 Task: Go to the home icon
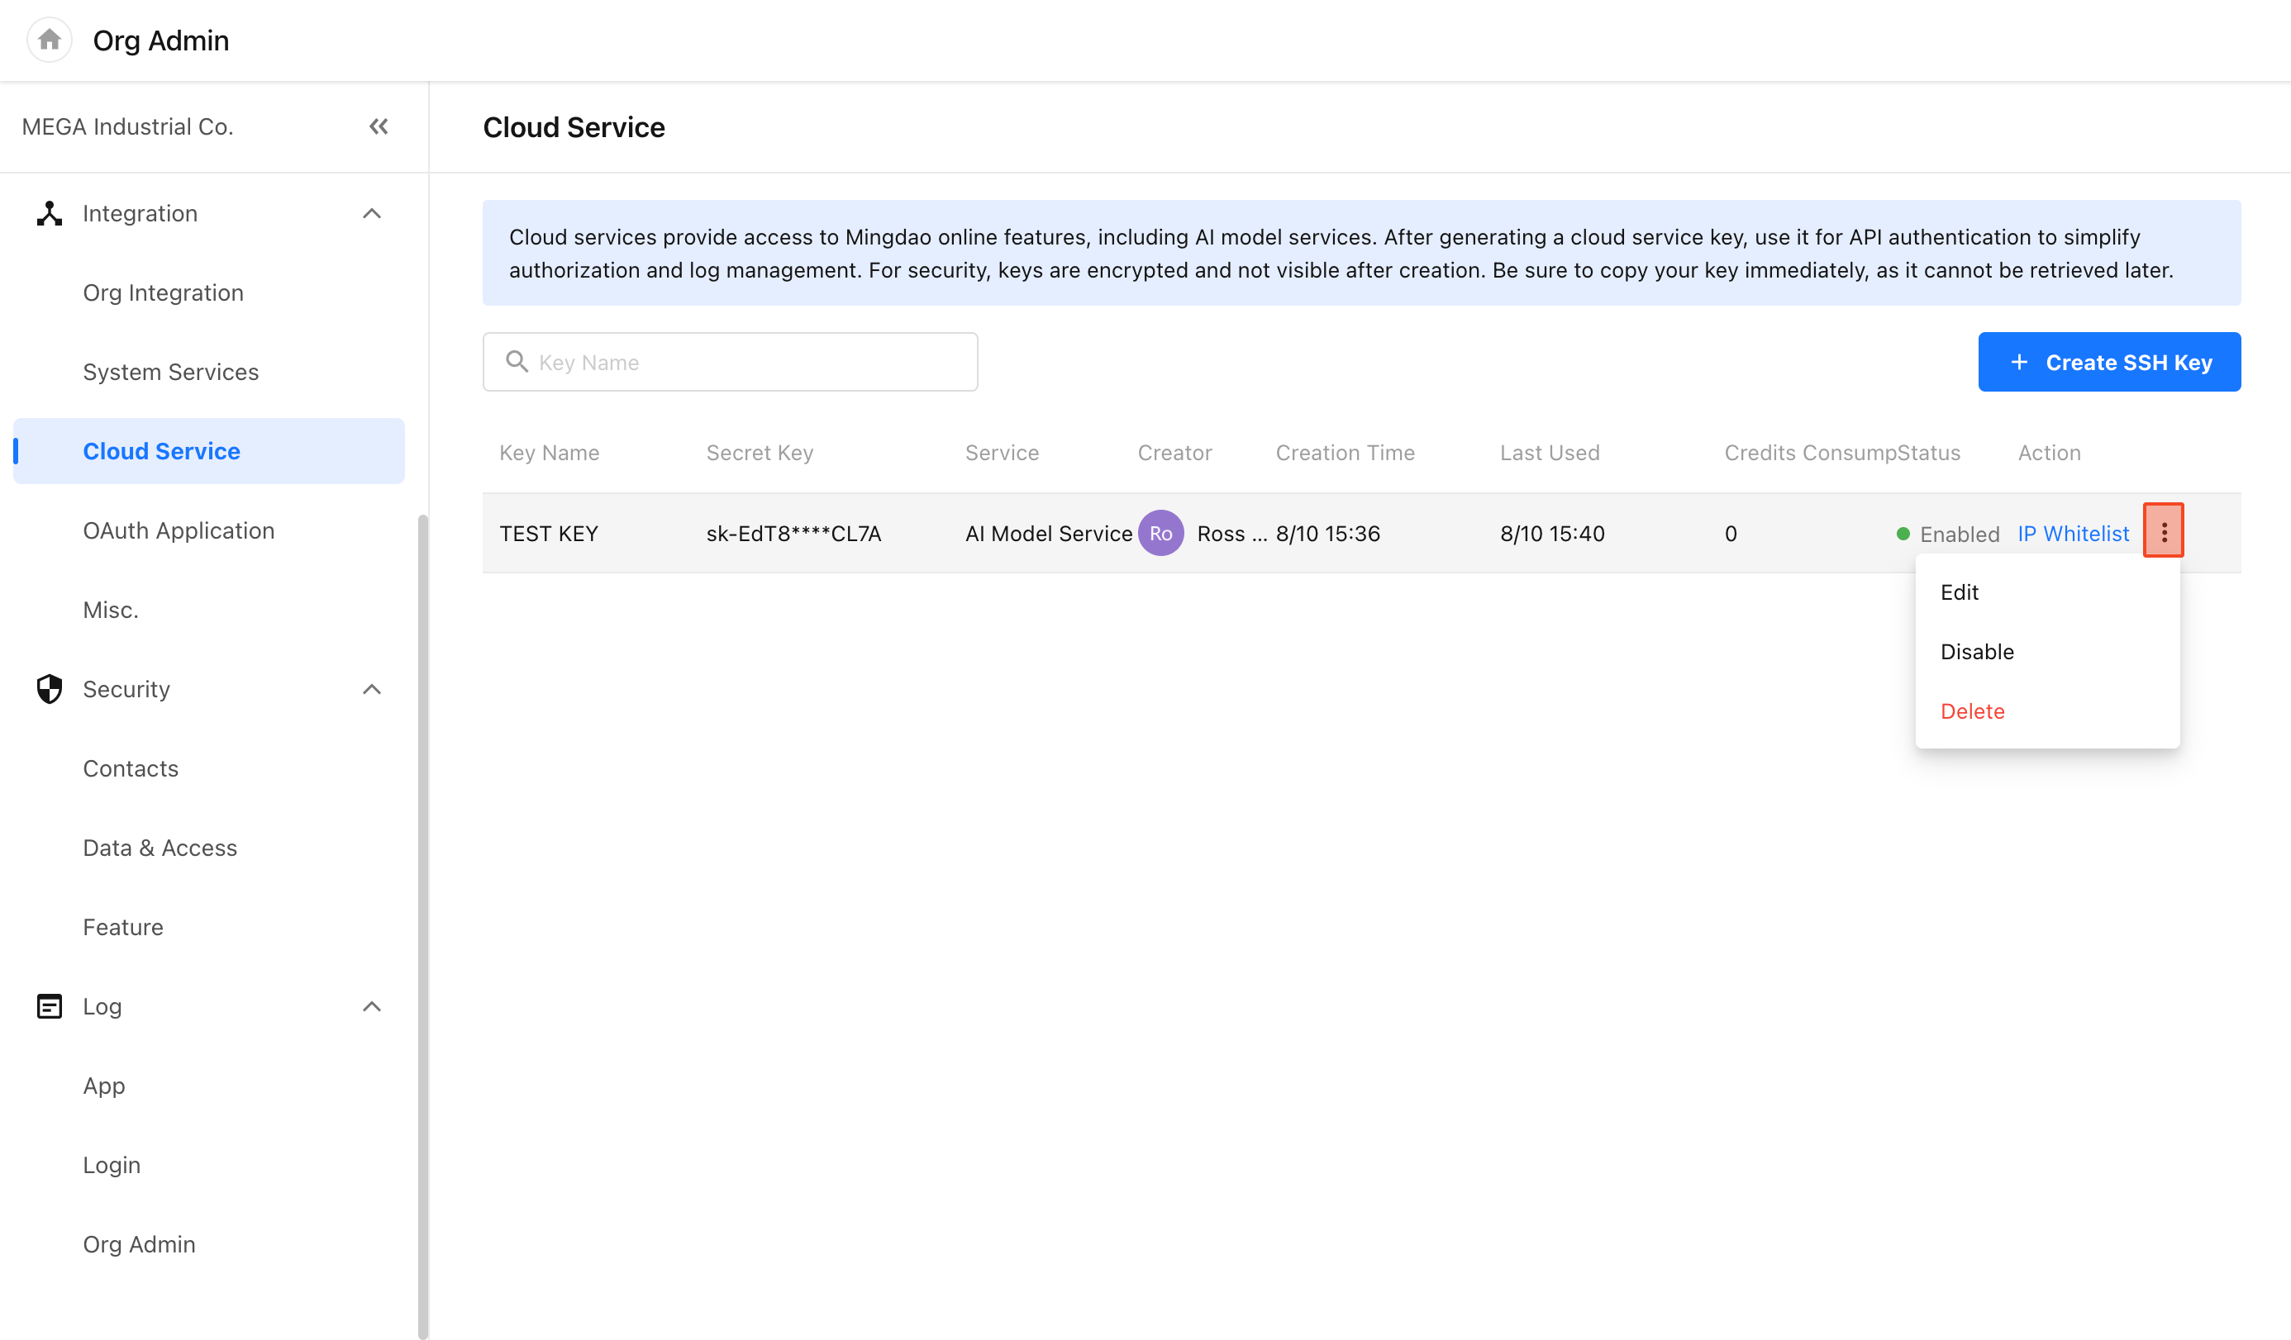(x=49, y=40)
